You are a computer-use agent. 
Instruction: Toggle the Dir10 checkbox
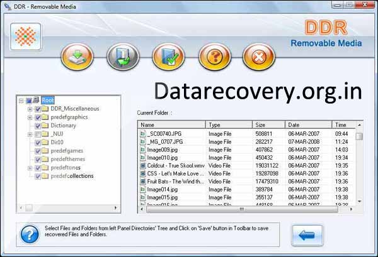(x=38, y=143)
